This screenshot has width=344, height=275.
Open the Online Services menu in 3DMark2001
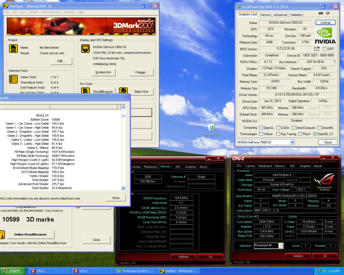pos(51,12)
